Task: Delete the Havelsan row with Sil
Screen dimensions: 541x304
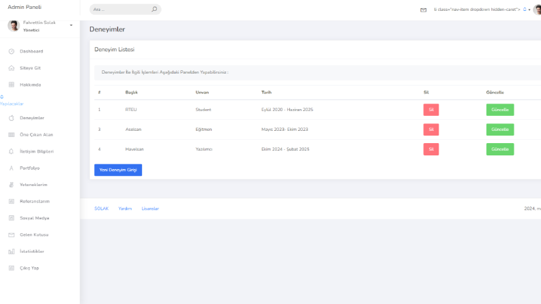Action: (x=431, y=149)
